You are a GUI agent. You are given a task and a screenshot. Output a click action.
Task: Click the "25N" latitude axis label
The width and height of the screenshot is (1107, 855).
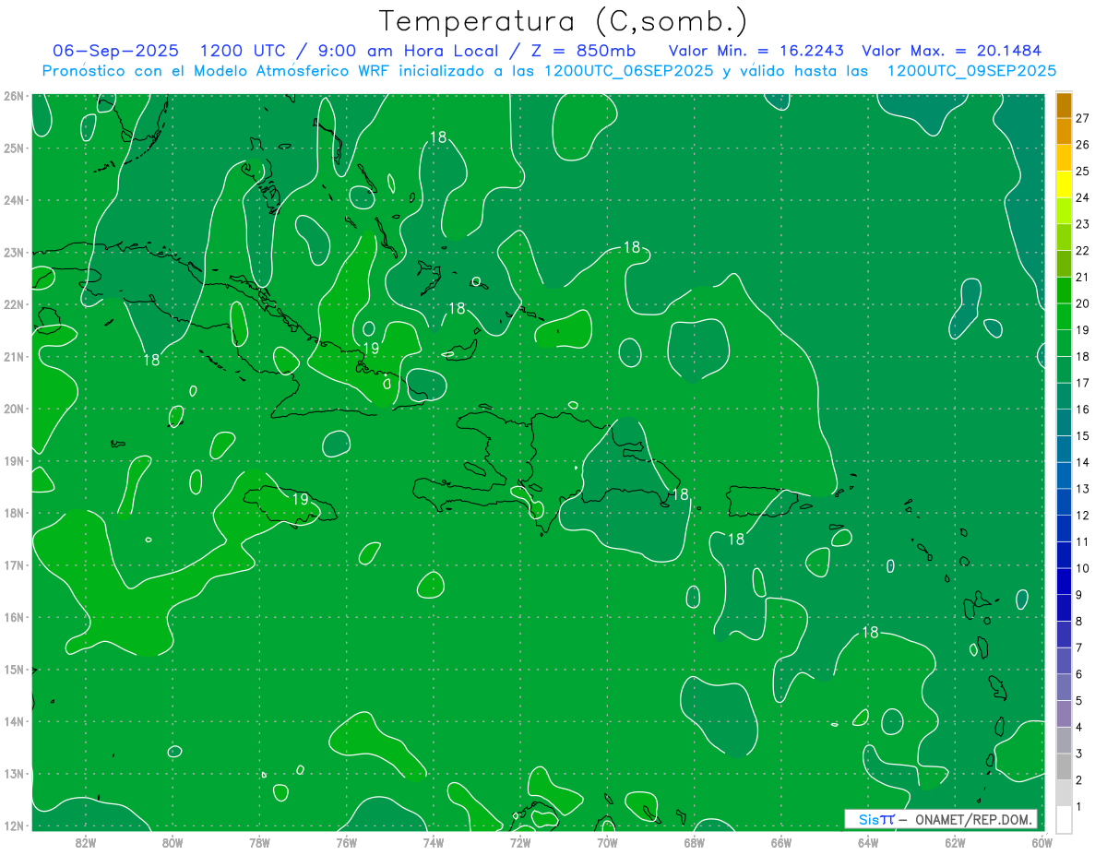pos(13,148)
